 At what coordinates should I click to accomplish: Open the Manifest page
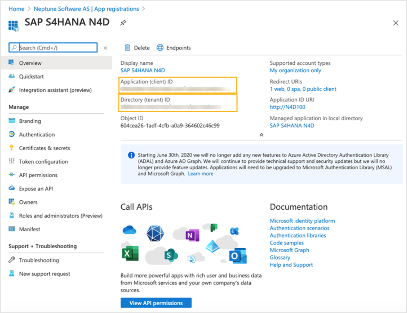click(30, 229)
